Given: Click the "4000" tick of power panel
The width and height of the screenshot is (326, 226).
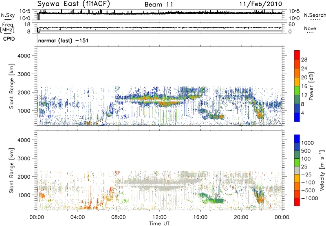Looking at the screenshot, I should (x=24, y=56).
